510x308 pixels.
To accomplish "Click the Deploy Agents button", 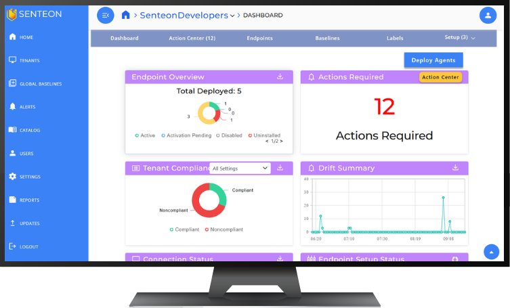I will tap(433, 60).
